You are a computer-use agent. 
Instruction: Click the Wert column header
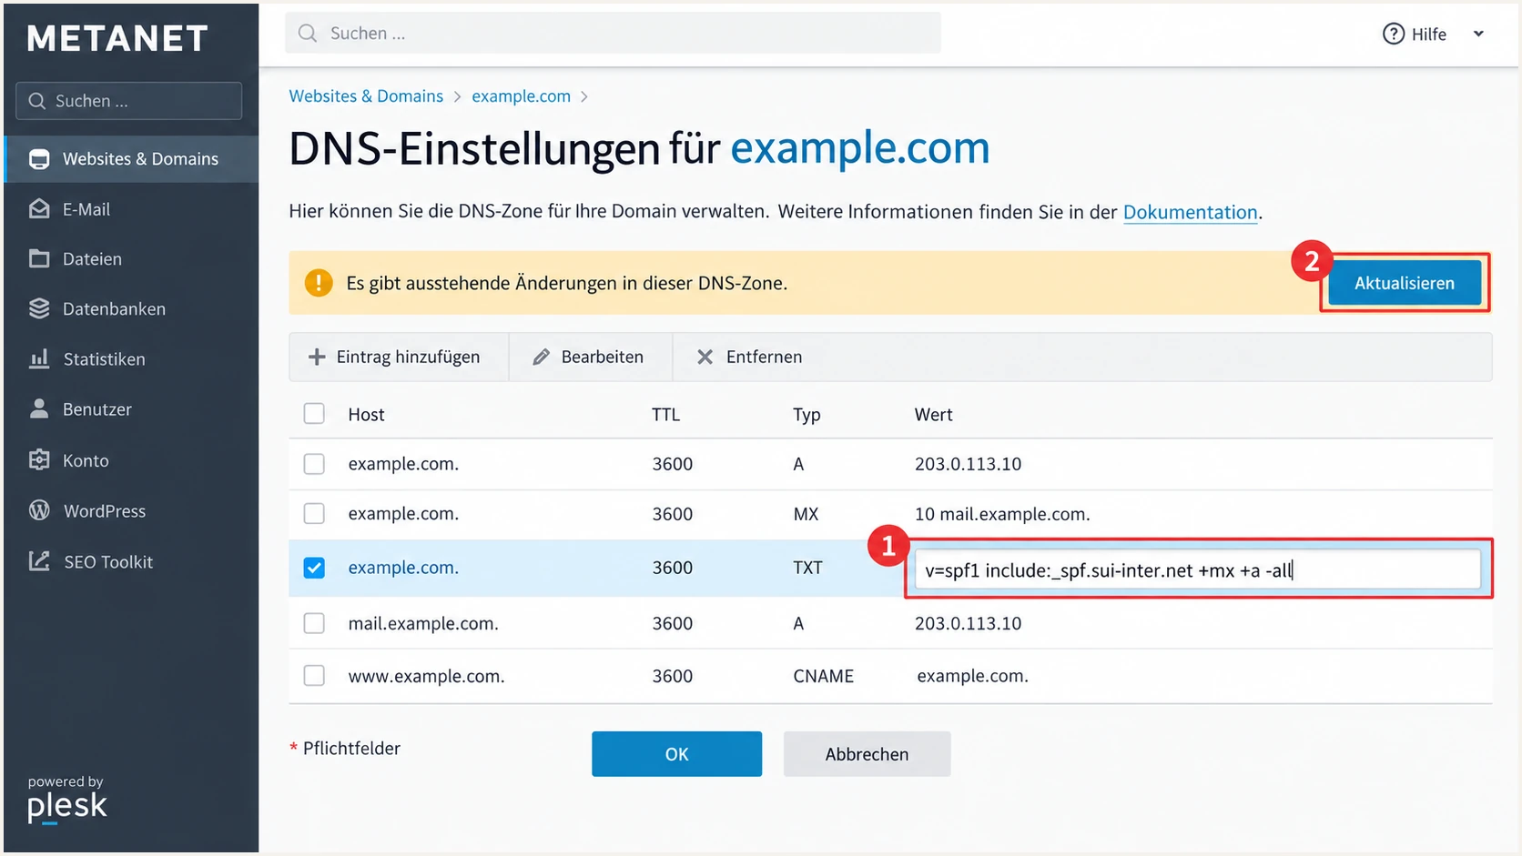(933, 415)
